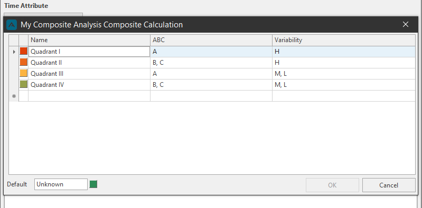Click the Name column header
The width and height of the screenshot is (422, 208).
click(89, 40)
